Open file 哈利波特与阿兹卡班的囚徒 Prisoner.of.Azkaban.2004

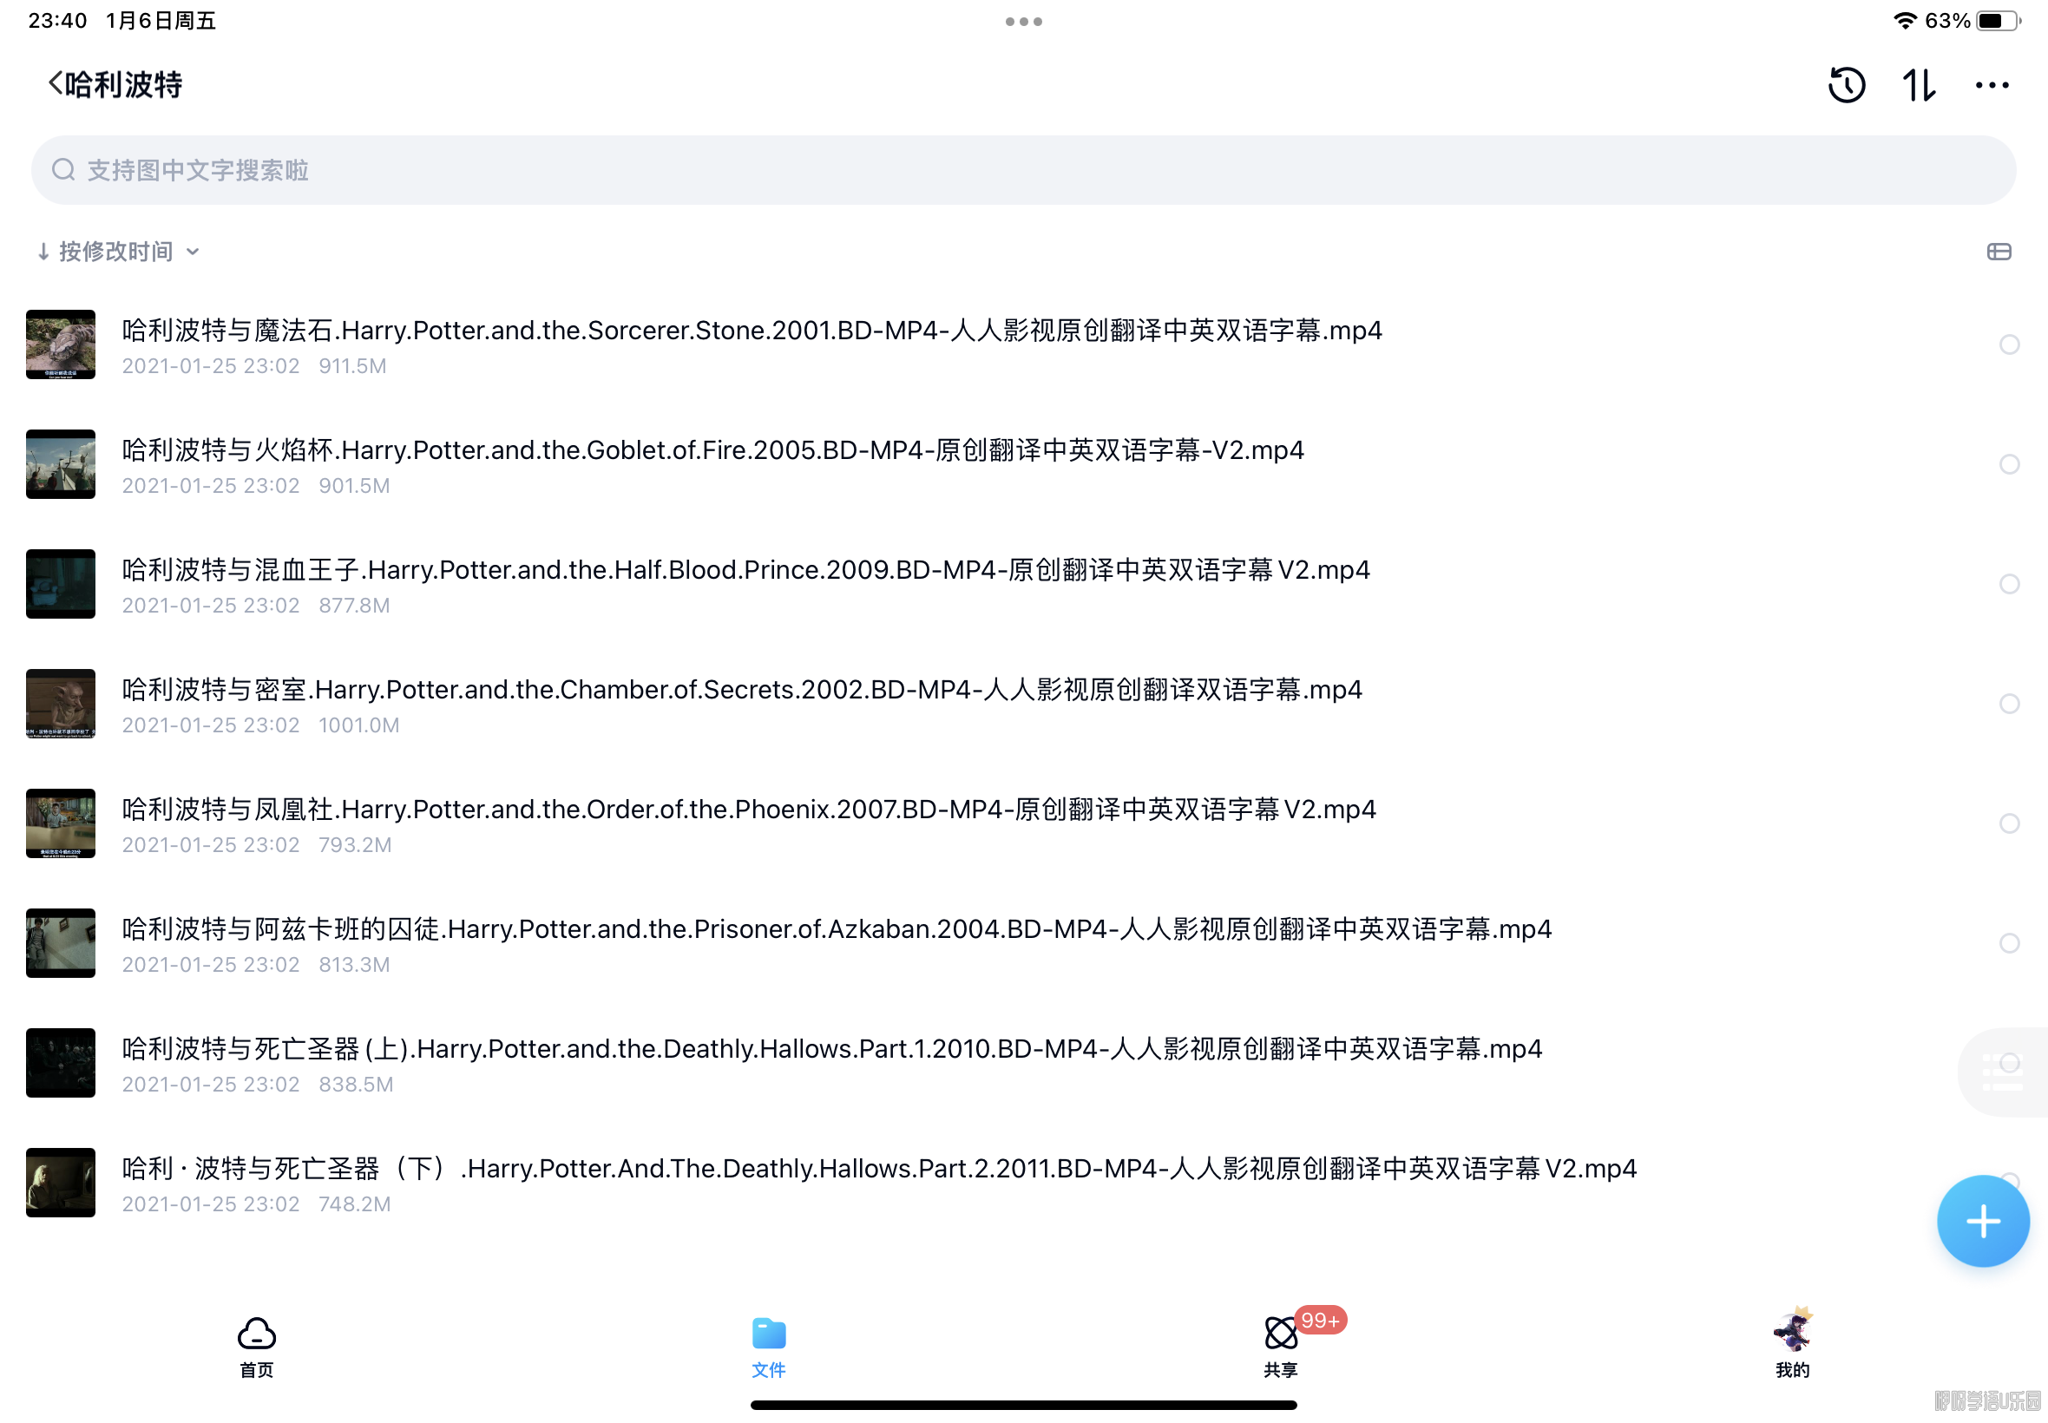pyautogui.click(x=837, y=929)
